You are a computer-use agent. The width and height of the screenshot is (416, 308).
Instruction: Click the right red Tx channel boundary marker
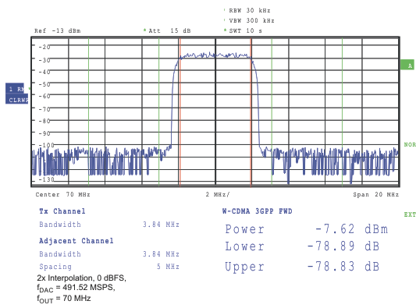(x=251, y=112)
